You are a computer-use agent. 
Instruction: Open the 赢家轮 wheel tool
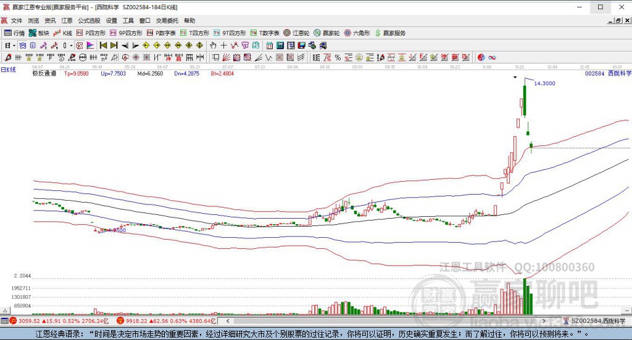point(327,33)
